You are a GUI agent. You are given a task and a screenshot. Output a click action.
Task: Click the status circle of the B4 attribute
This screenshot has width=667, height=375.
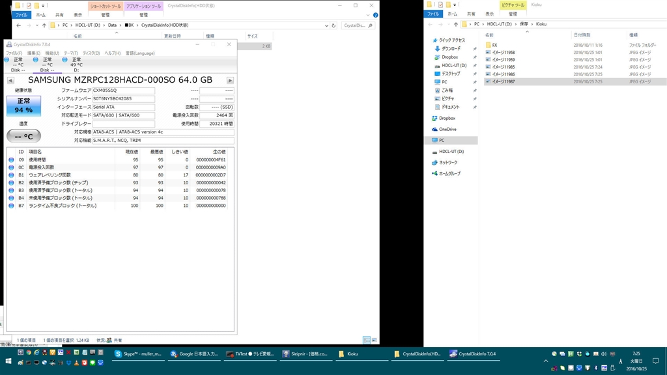tap(12, 198)
